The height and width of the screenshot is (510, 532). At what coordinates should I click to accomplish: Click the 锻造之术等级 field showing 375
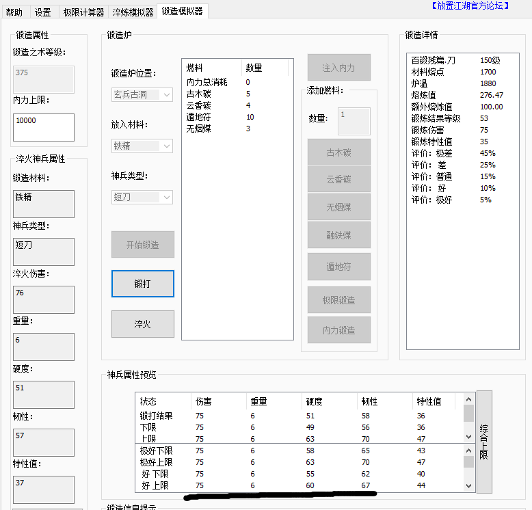coord(44,79)
